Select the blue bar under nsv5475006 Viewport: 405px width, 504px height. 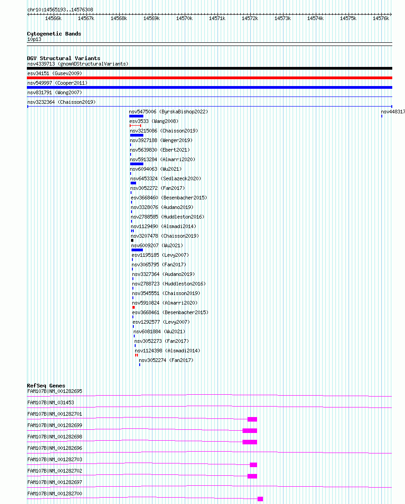click(x=136, y=116)
